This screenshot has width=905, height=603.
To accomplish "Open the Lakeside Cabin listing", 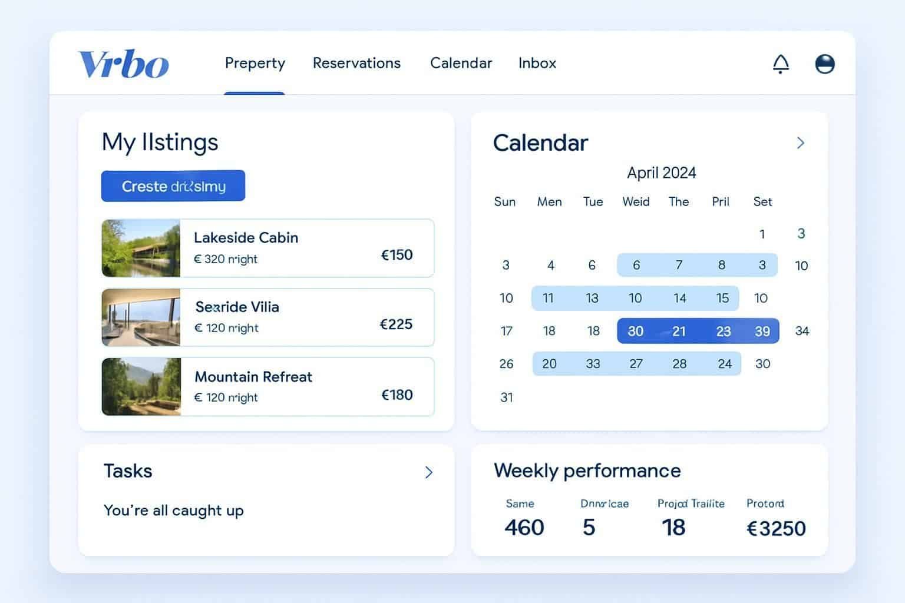I will coord(268,248).
